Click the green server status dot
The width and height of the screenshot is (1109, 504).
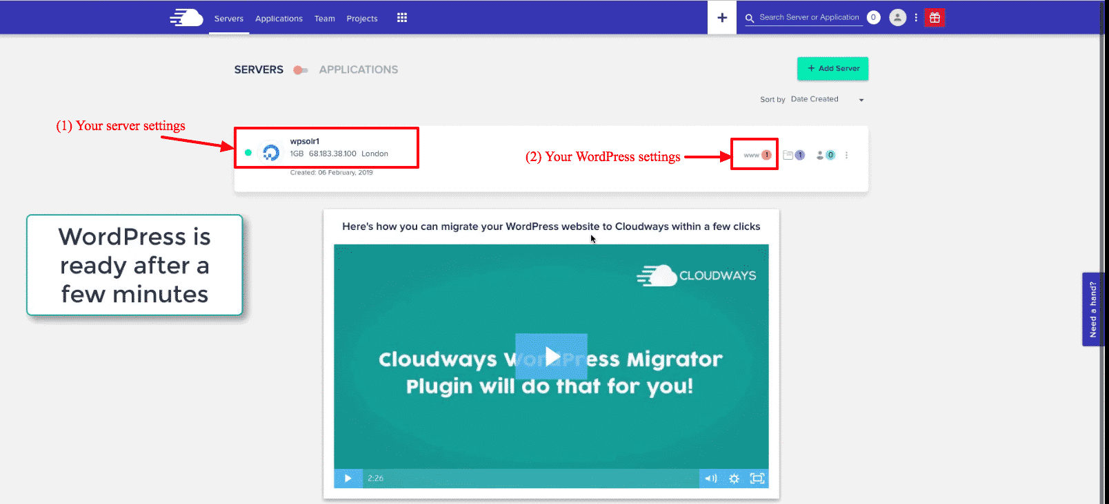248,152
